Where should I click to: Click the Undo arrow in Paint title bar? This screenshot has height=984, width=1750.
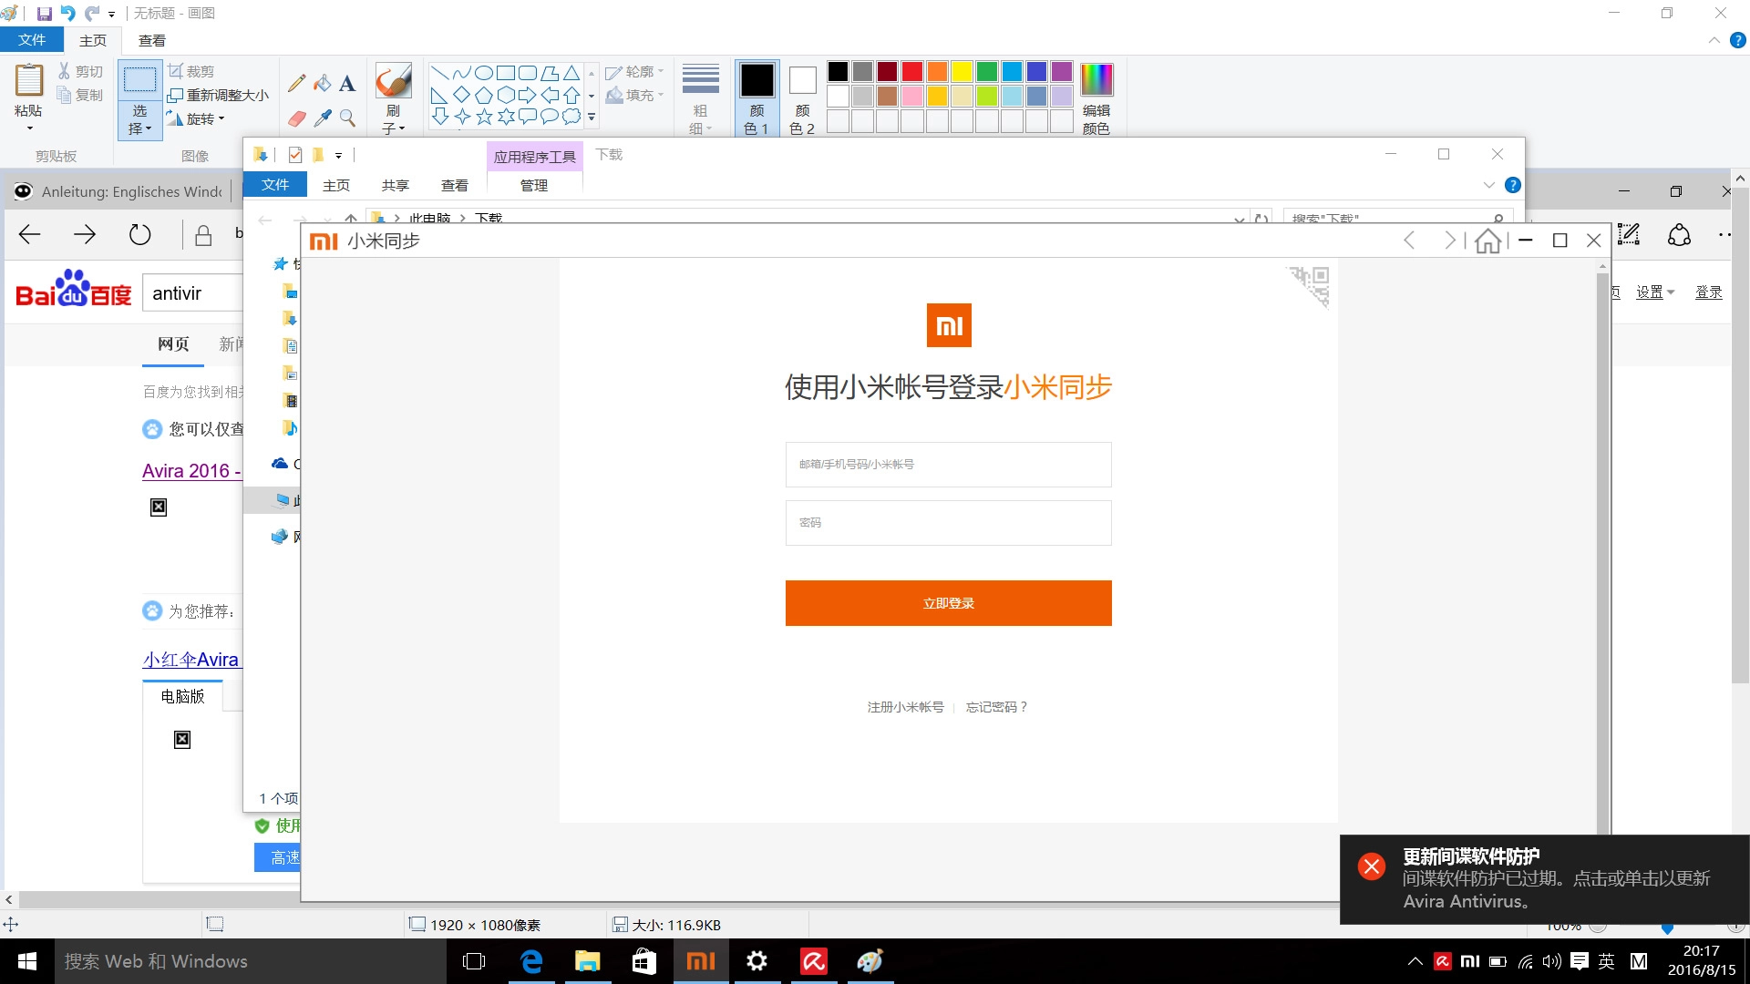tap(67, 14)
